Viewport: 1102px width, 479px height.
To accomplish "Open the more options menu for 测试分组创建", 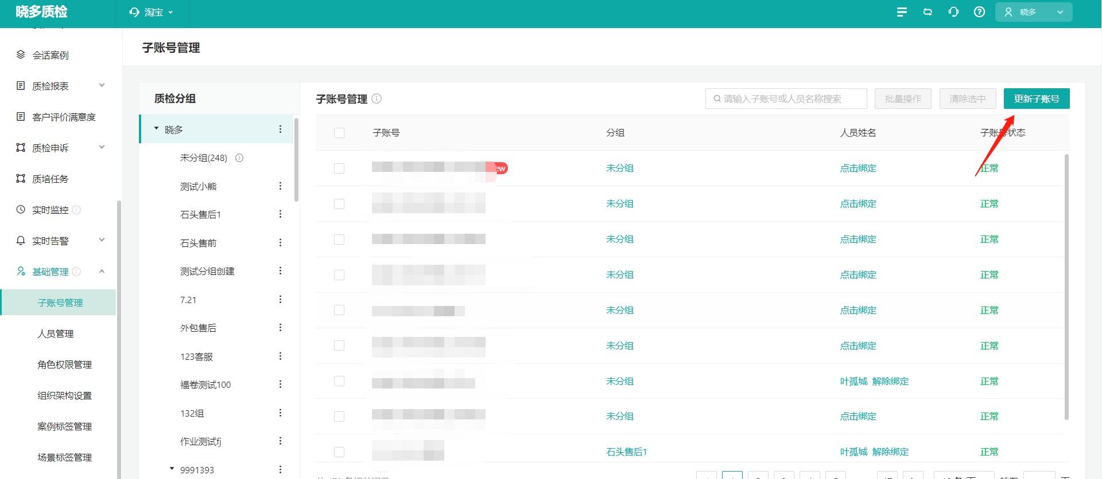I will (x=280, y=270).
